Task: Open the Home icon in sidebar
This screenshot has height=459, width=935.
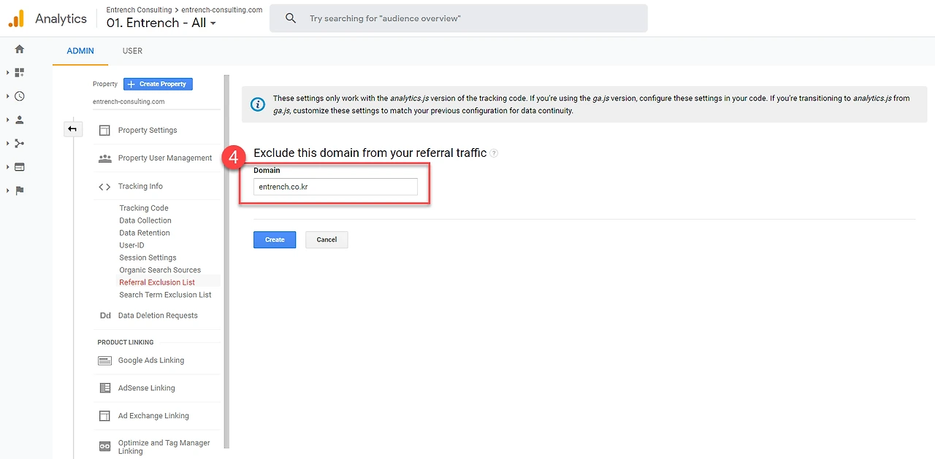Action: point(20,49)
